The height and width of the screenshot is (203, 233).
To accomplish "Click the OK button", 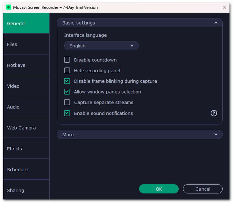I will click(x=159, y=189).
